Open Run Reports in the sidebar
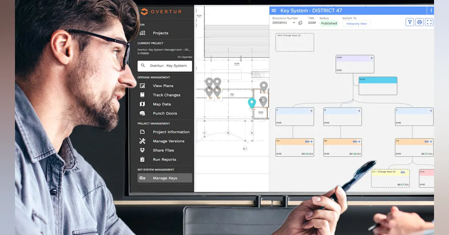The width and height of the screenshot is (449, 235). click(x=165, y=160)
